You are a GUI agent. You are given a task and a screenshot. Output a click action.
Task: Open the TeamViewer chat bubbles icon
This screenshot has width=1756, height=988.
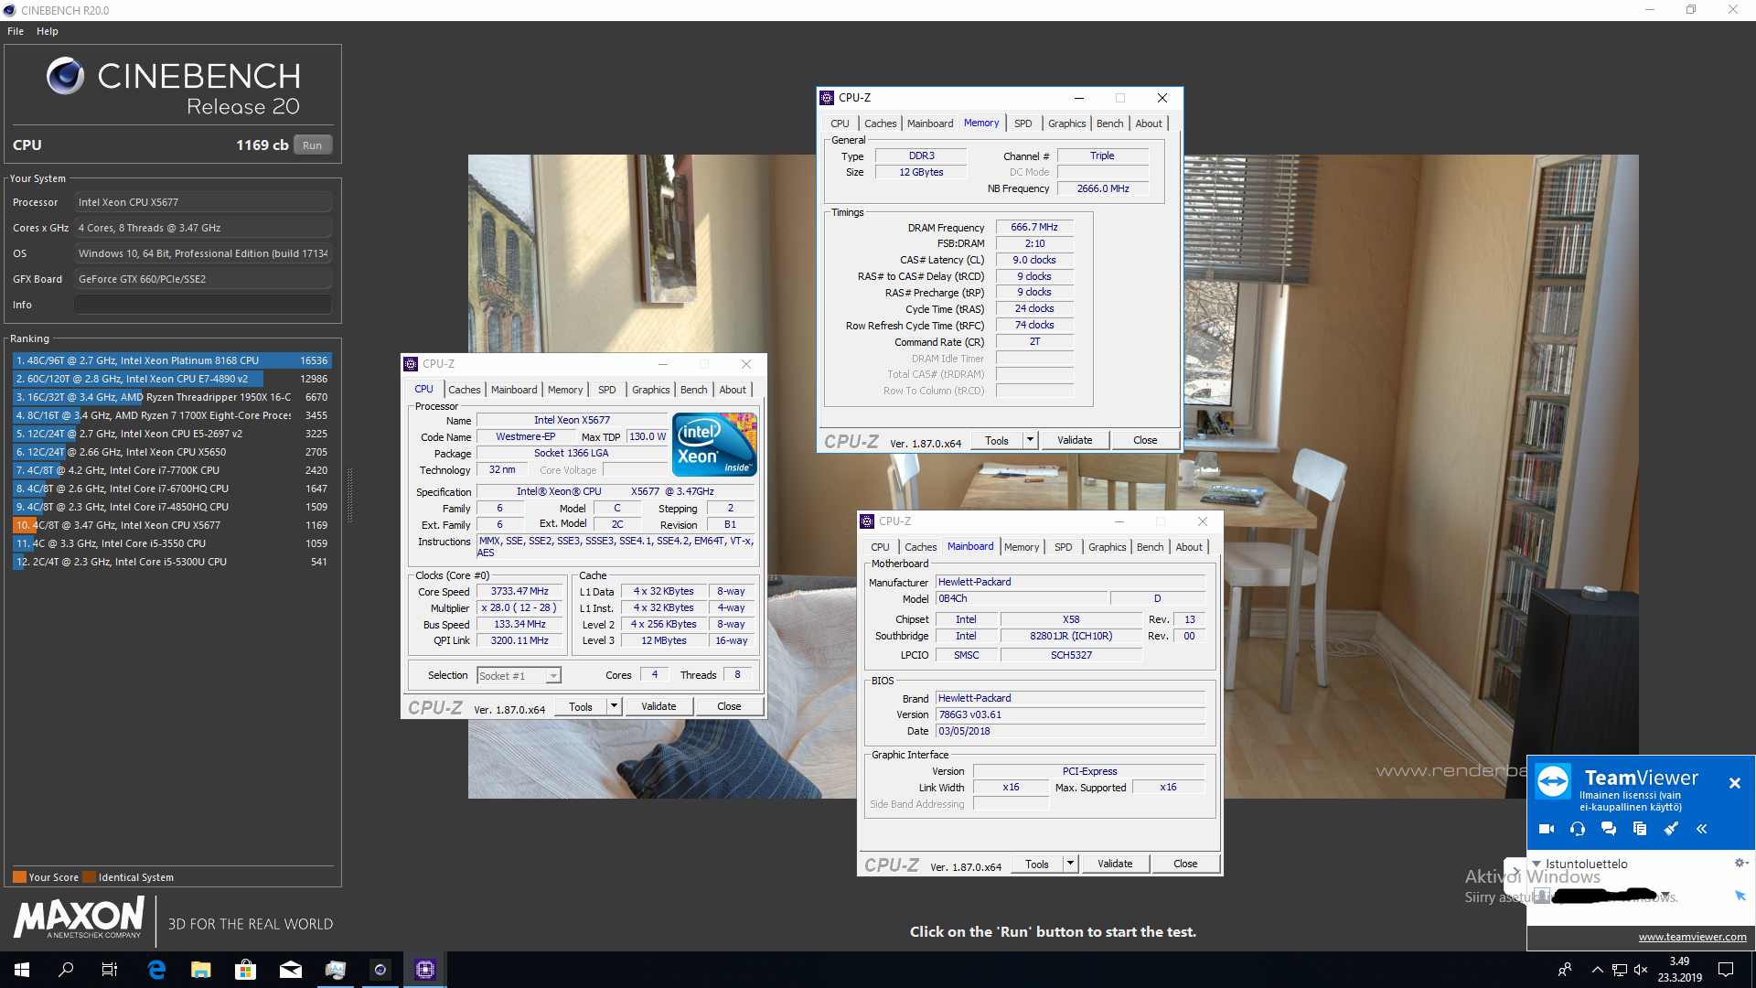click(x=1609, y=829)
